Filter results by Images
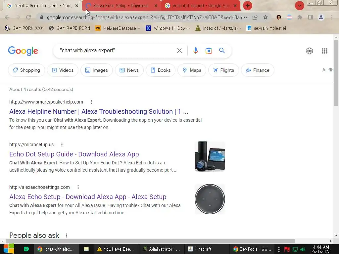 pos(96,70)
